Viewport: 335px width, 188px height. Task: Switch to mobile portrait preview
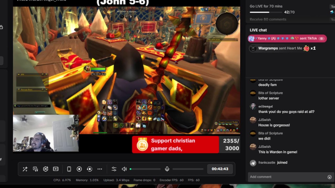[x=69, y=169]
